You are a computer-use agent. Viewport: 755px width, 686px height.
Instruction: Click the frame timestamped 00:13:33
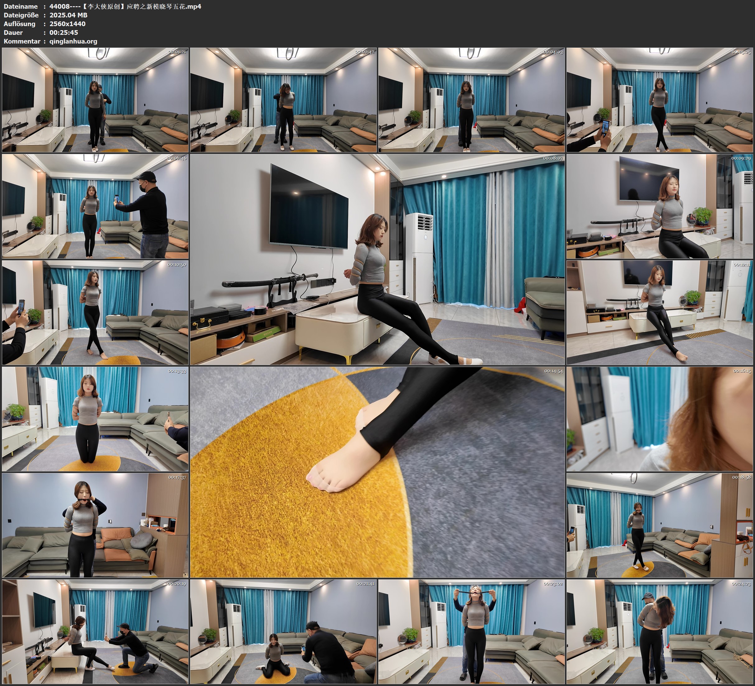95,419
